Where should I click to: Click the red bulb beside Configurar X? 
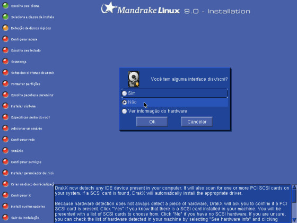click(x=5, y=195)
